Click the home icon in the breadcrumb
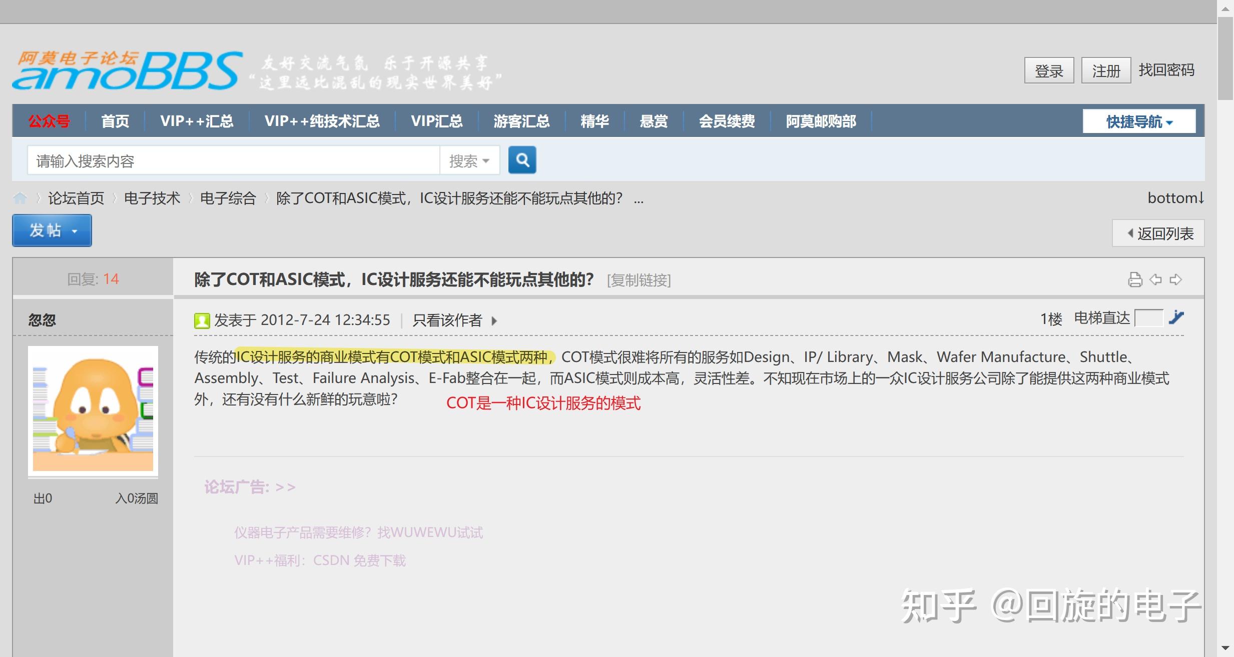Image resolution: width=1234 pixels, height=657 pixels. [21, 198]
